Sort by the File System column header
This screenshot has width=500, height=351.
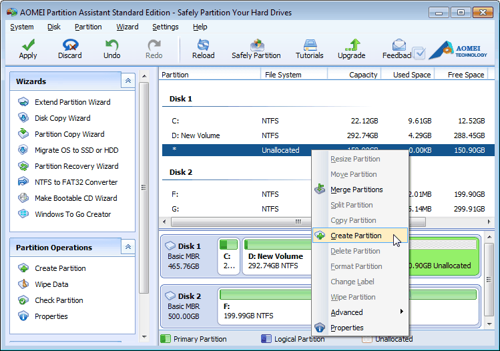(294, 75)
